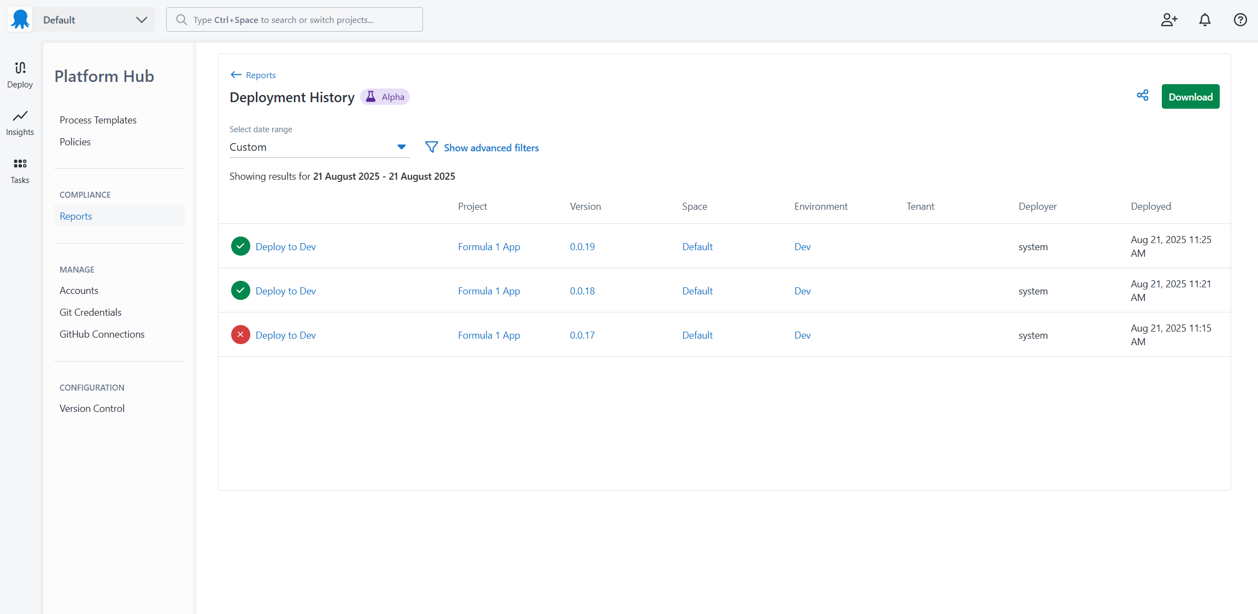Open Accounts under Manage
The image size is (1258, 614).
79,291
